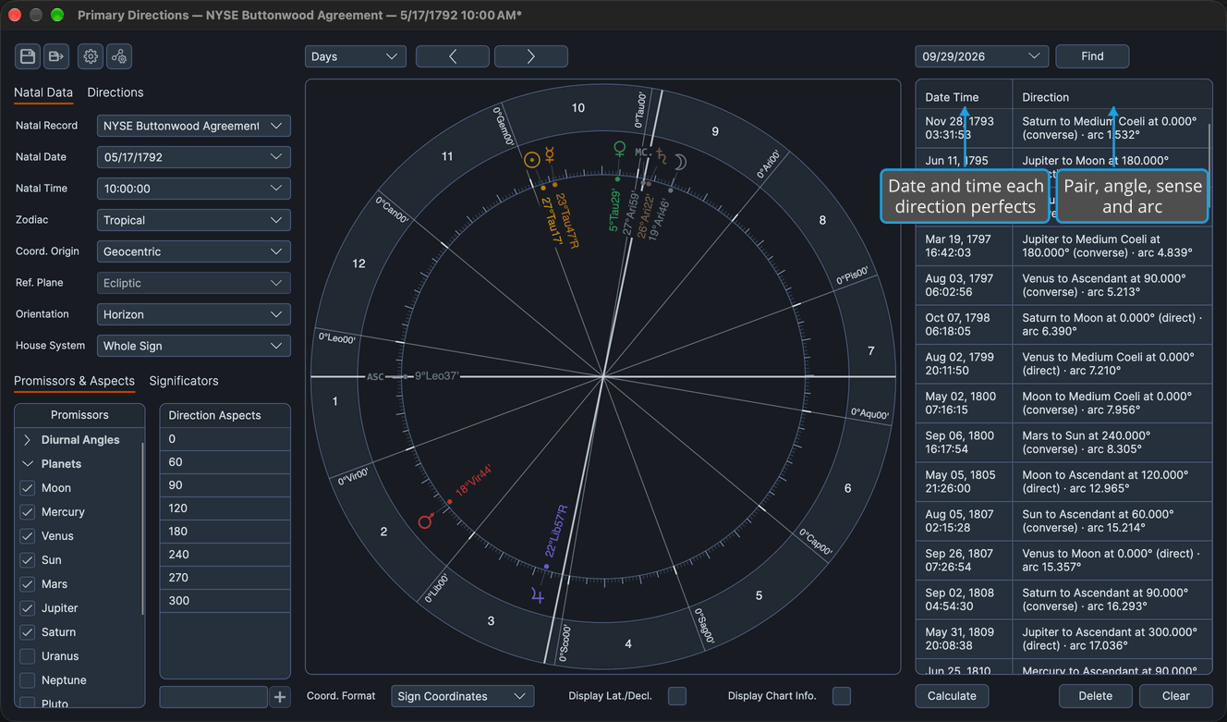Uncheck the Sun promissor checkbox
1227x722 pixels.
tap(28, 560)
